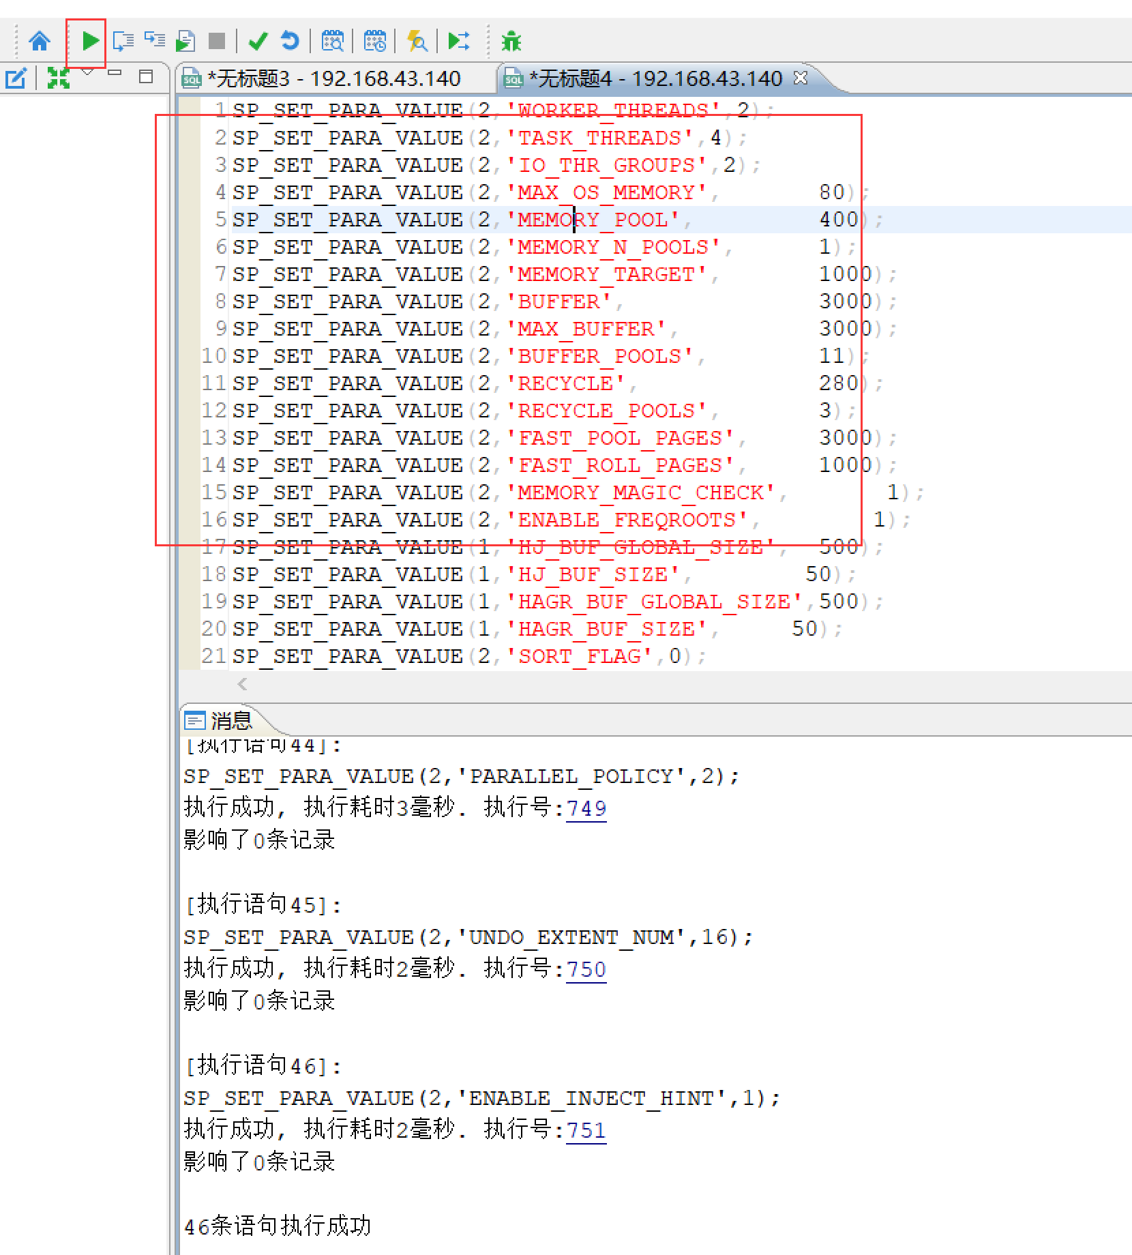
Task: Click the 'HAGR_BUF_SIZE' parameter line
Action: coord(537,629)
